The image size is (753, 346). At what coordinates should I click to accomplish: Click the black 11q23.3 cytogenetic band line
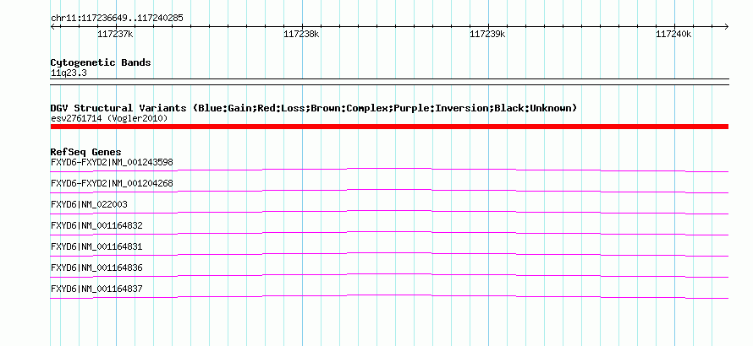tap(389, 82)
